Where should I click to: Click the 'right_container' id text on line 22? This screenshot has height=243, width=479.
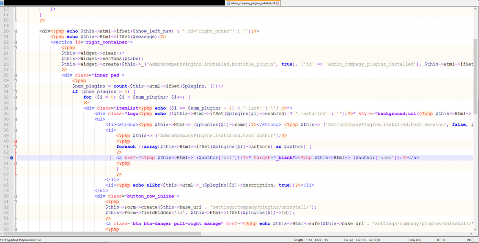[107, 42]
